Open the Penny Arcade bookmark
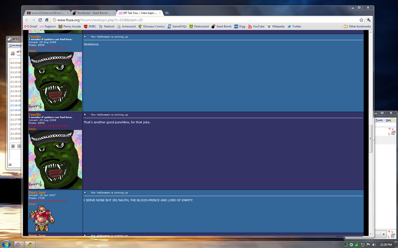The width and height of the screenshot is (398, 248). (x=70, y=26)
